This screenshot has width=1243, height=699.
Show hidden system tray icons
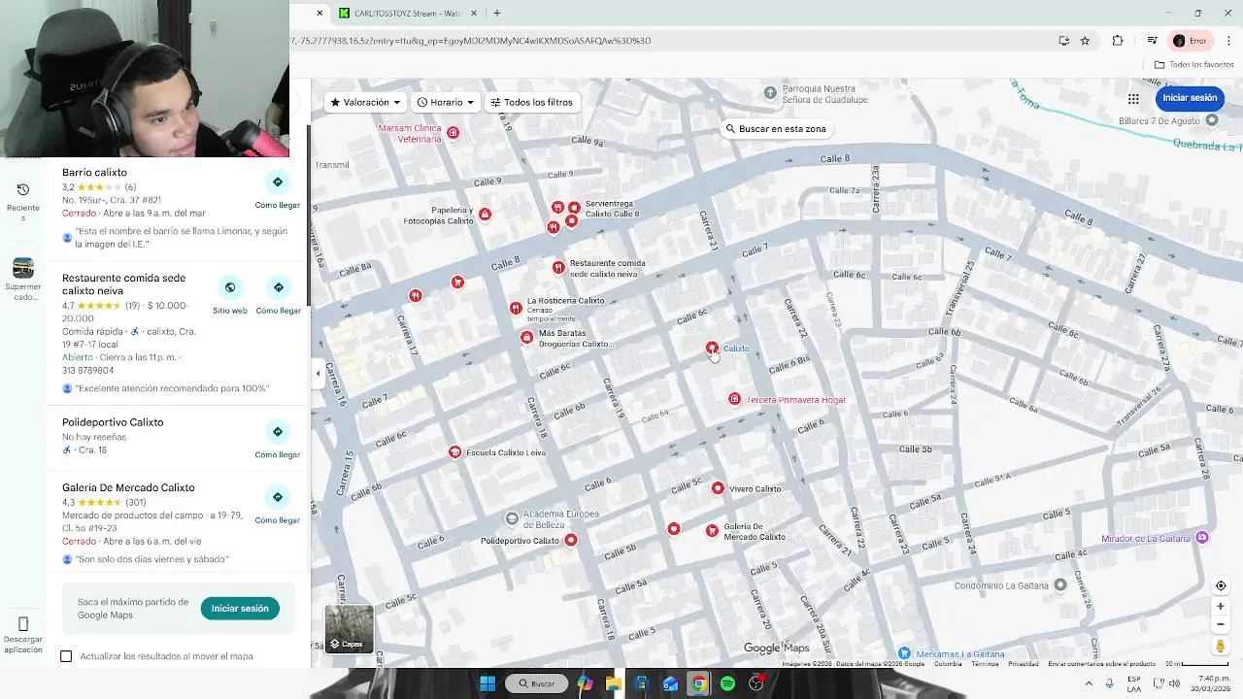1089,683
